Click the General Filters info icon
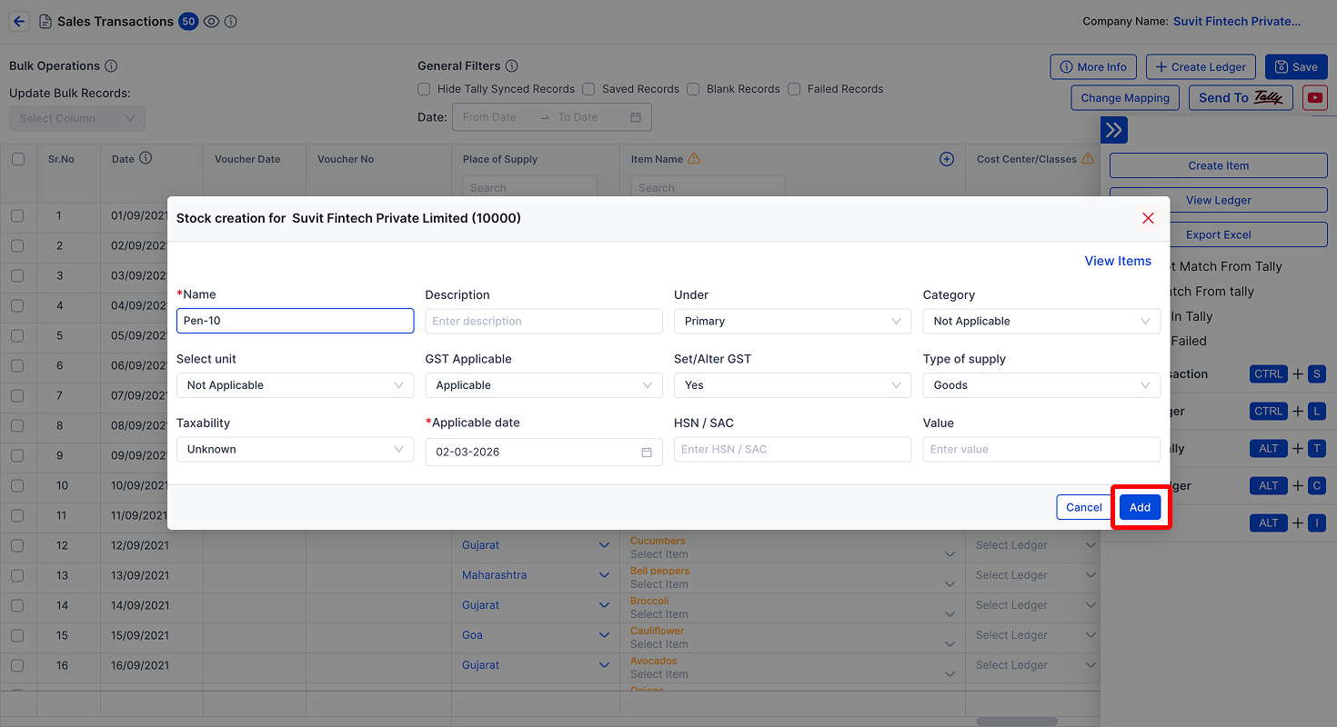 (512, 66)
